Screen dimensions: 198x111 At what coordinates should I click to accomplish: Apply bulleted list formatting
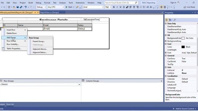click(144, 7)
